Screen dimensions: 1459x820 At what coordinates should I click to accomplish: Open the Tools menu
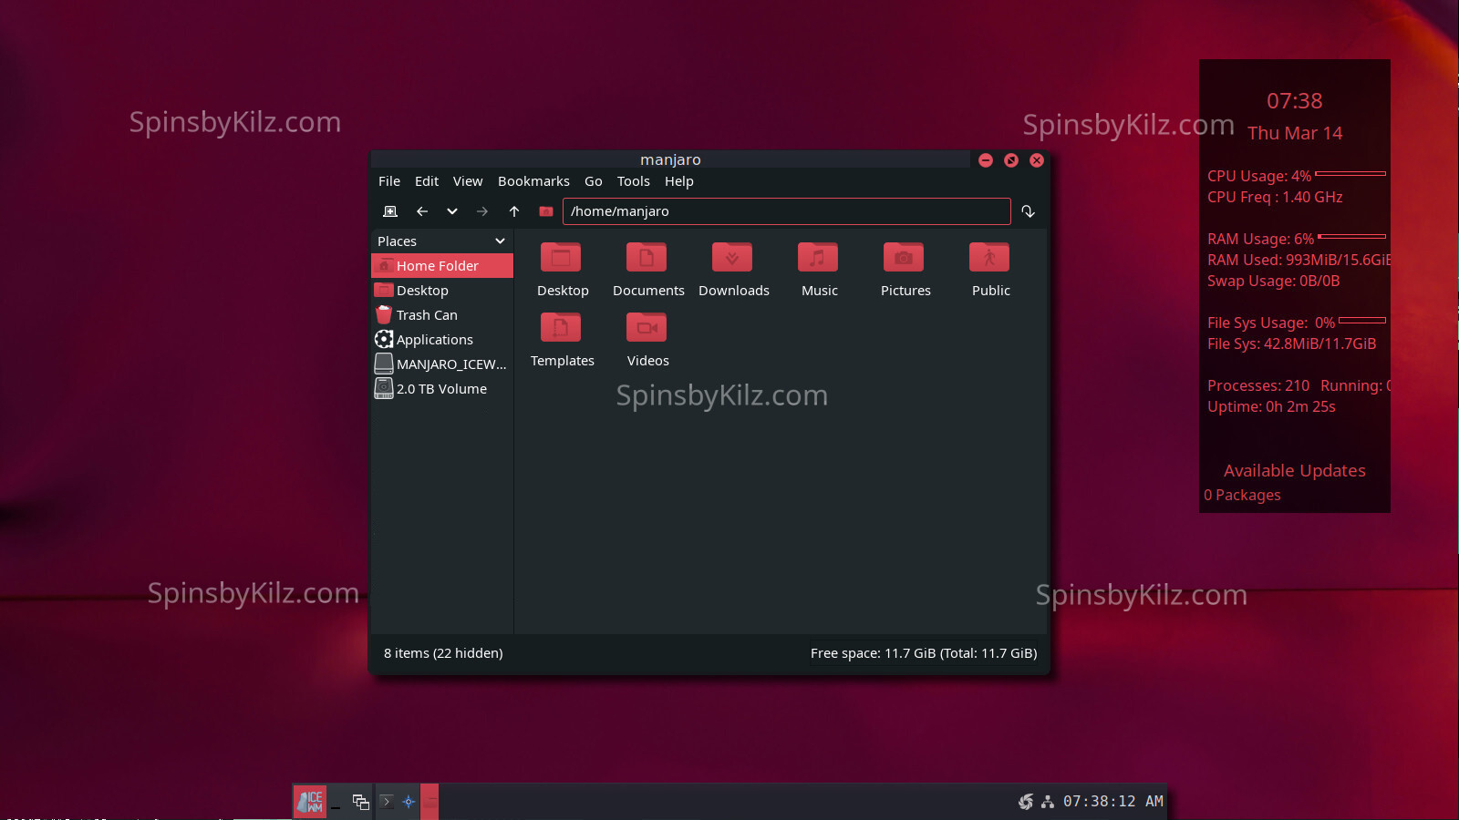coord(633,181)
